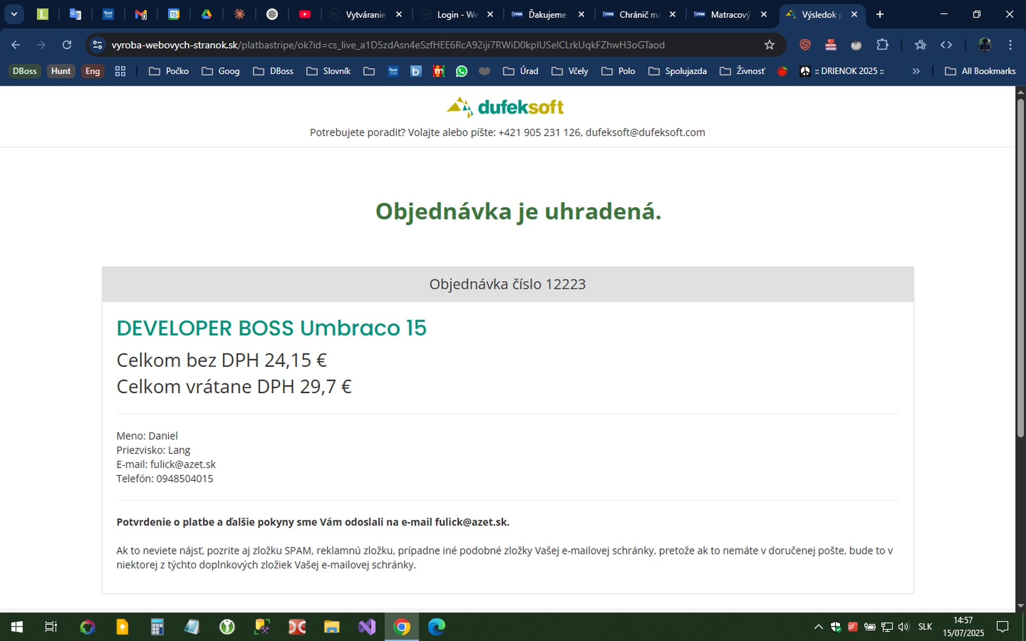This screenshot has width=1026, height=641.
Task: Open the Extensions puzzle icon
Action: [882, 45]
